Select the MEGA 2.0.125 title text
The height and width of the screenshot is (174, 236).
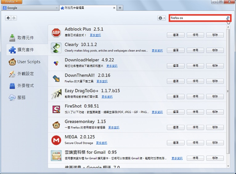click(x=80, y=137)
